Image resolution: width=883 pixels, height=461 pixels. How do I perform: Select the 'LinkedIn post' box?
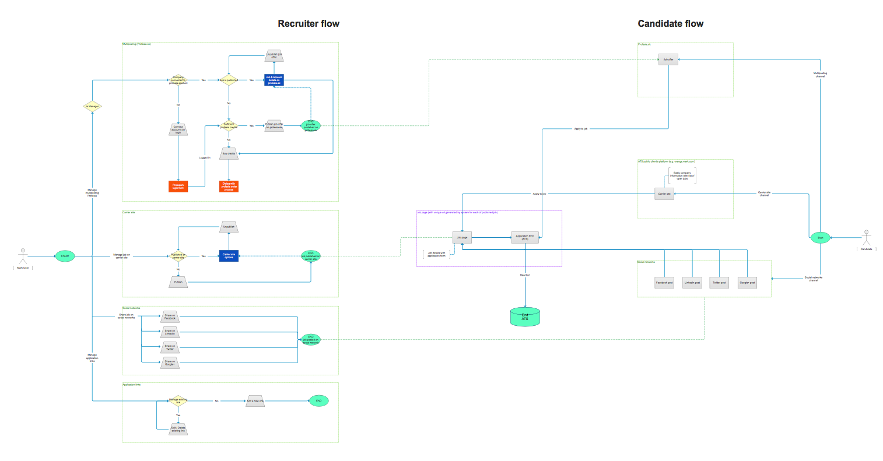(692, 283)
